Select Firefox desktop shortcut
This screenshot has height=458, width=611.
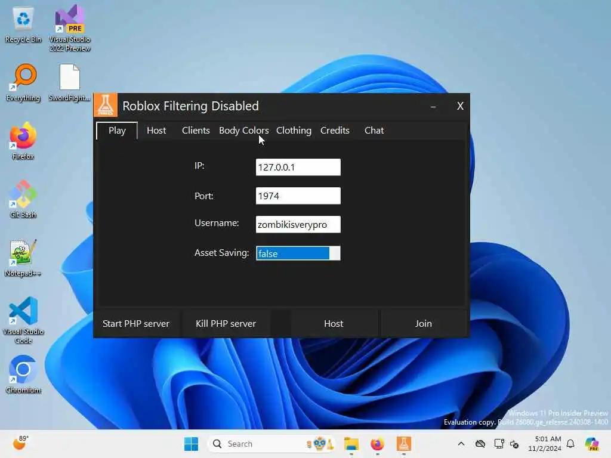23,141
